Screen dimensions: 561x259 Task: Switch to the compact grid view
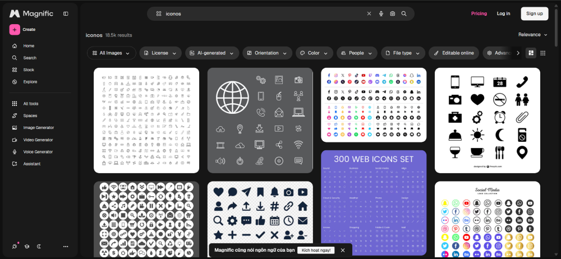pyautogui.click(x=542, y=53)
